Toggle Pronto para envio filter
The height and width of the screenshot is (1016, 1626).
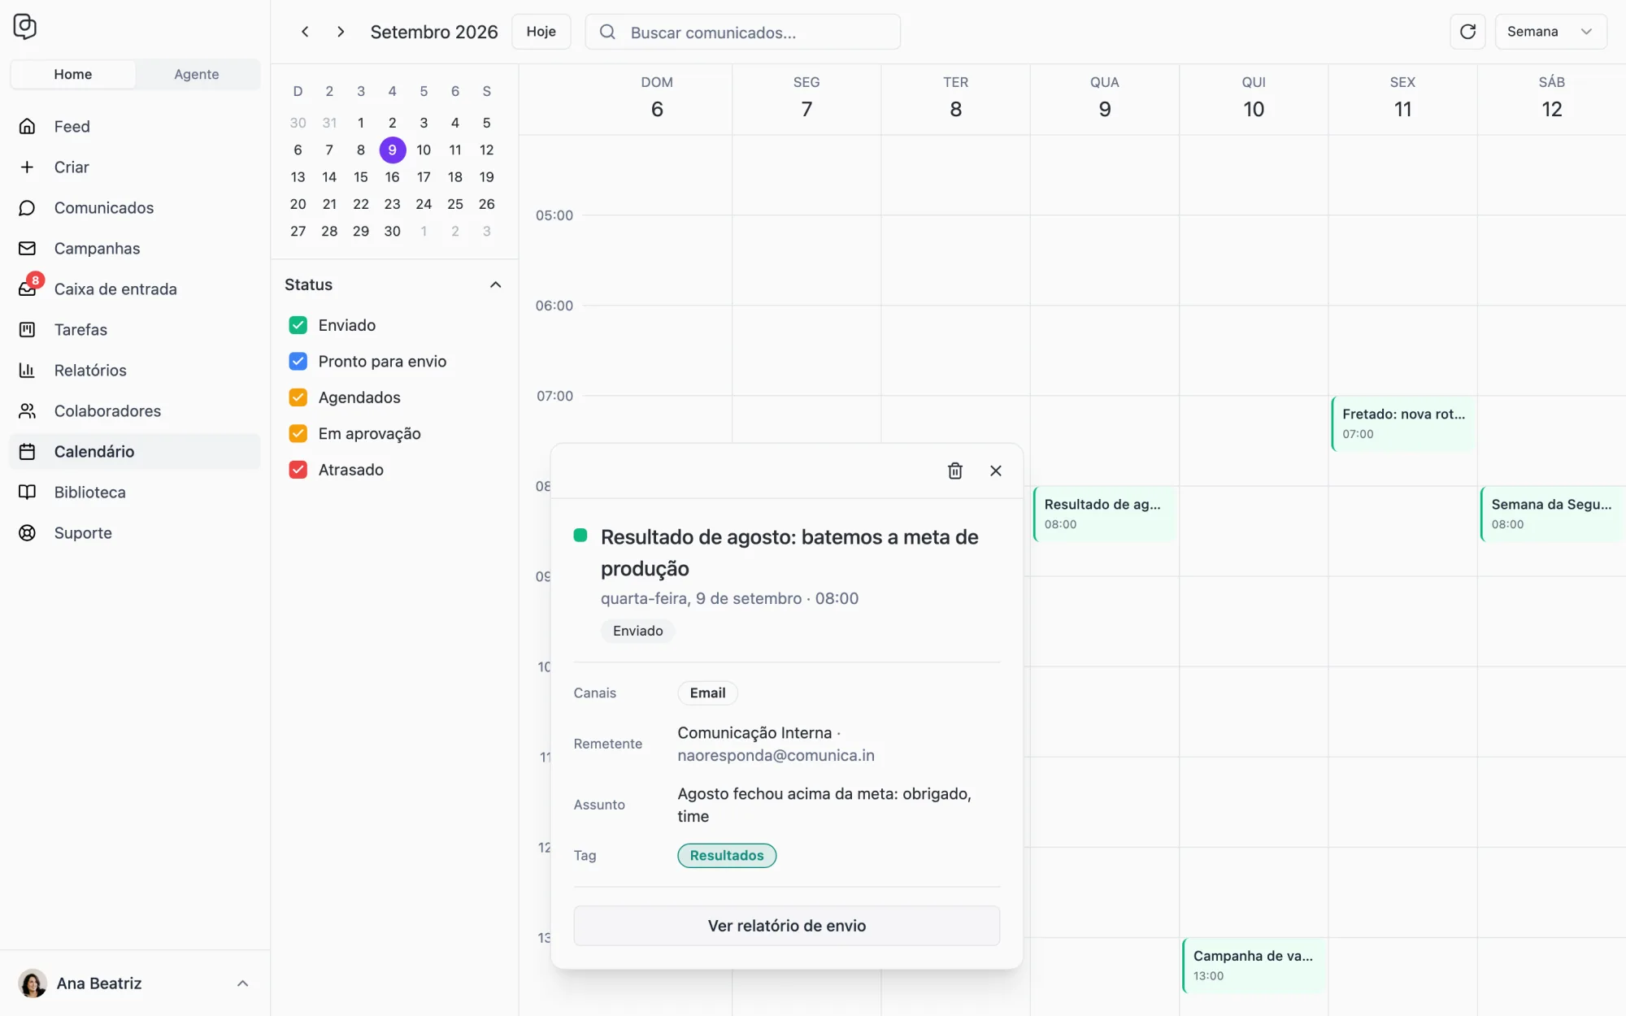click(298, 362)
